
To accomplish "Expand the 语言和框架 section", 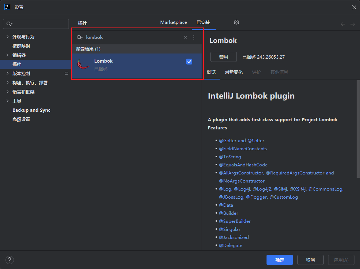I will (x=8, y=92).
